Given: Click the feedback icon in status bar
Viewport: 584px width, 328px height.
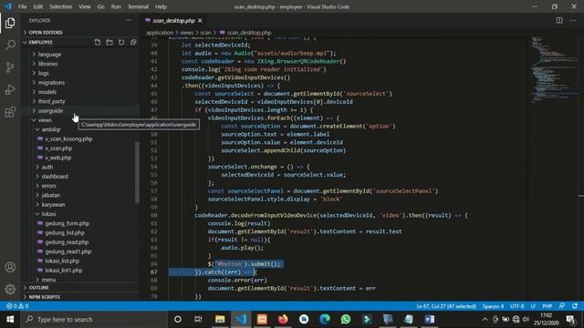Looking at the screenshot, I should 562,306.
